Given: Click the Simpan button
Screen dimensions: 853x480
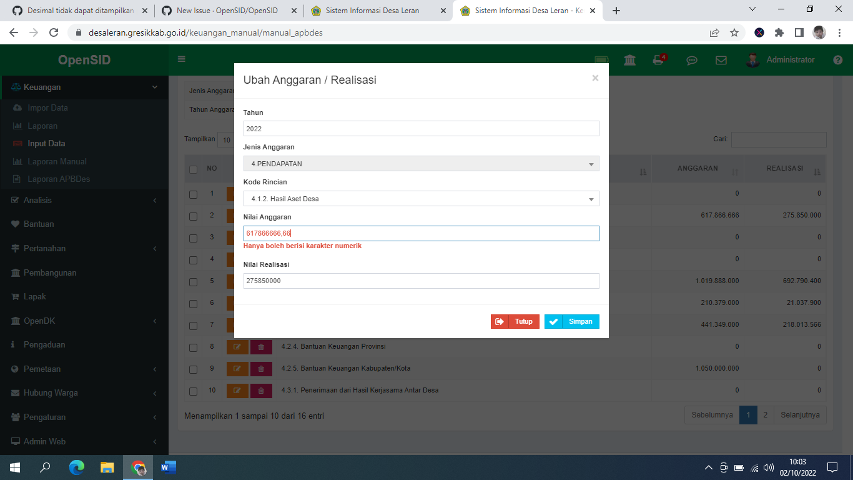Looking at the screenshot, I should point(571,321).
